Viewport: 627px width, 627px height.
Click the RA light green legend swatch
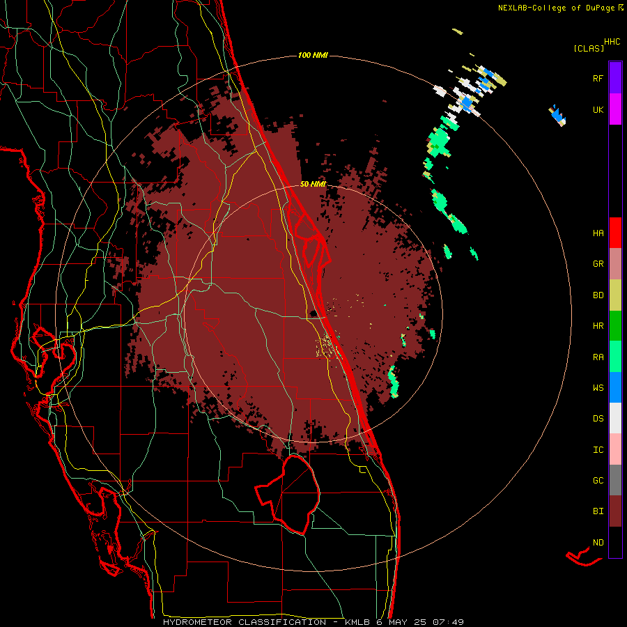615,357
